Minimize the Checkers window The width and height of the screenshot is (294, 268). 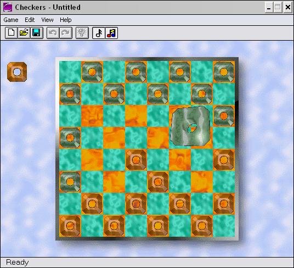[269, 7]
